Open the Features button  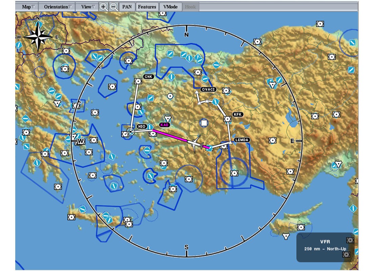click(x=147, y=7)
